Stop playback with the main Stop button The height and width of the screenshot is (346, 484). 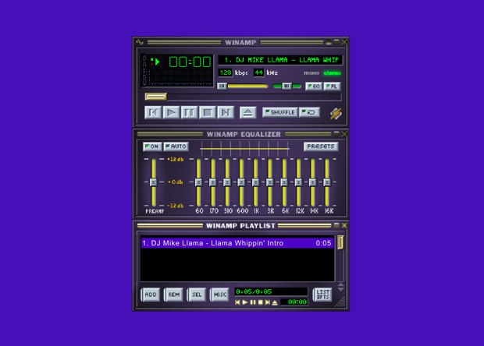208,113
